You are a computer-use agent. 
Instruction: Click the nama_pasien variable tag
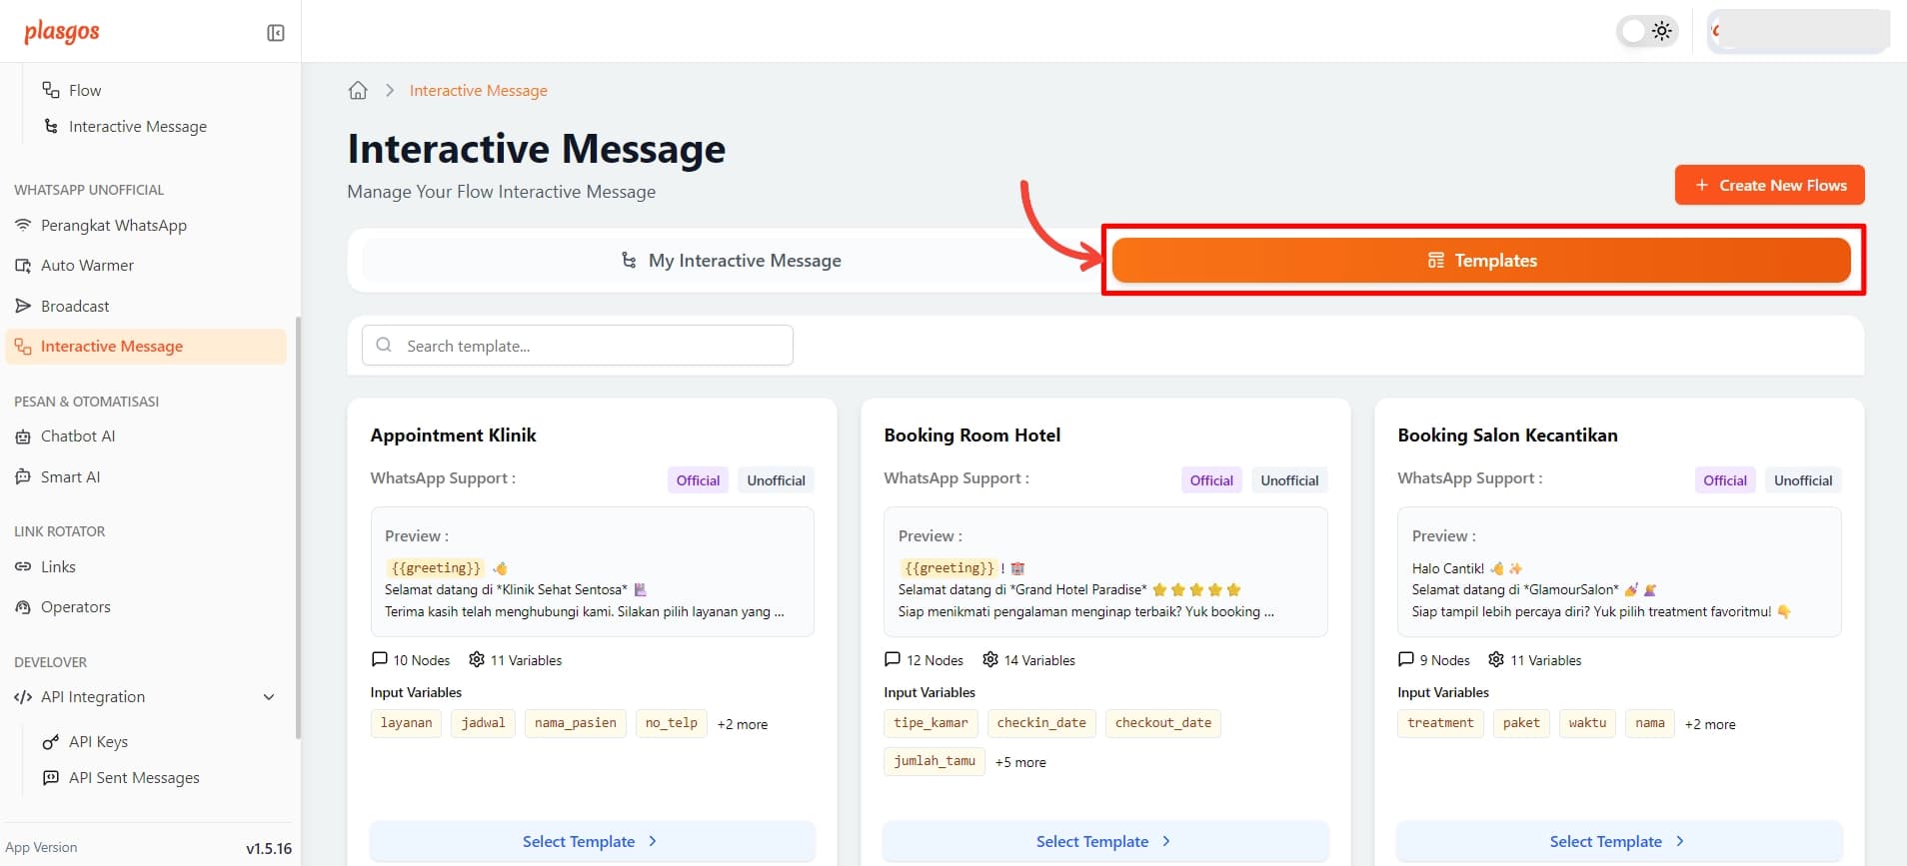click(576, 723)
